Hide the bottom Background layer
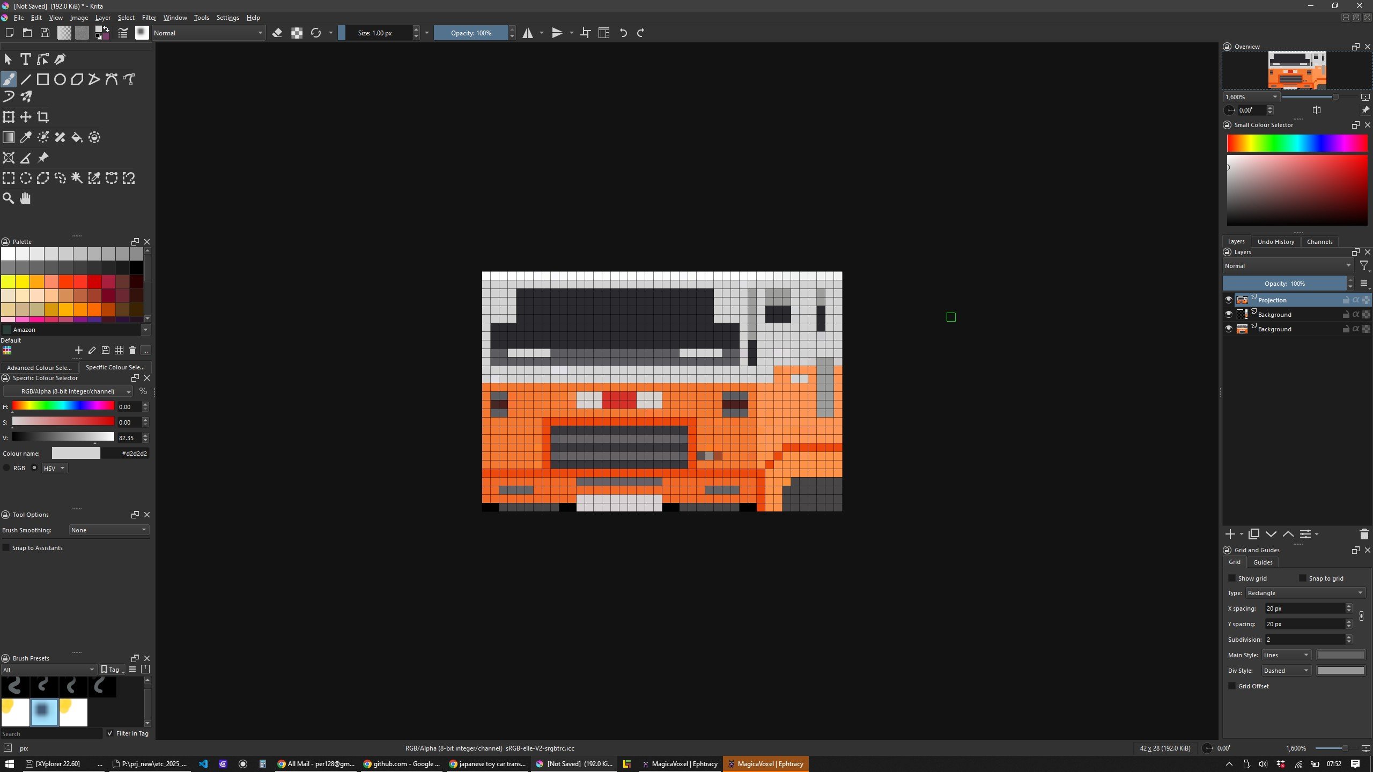 coord(1229,329)
